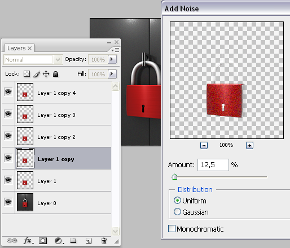This screenshot has width=290, height=248.
Task: Add a layer mask
Action: (43, 241)
